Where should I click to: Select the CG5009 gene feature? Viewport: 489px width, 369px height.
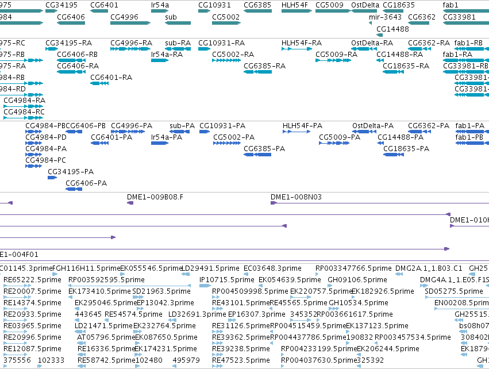click(333, 11)
